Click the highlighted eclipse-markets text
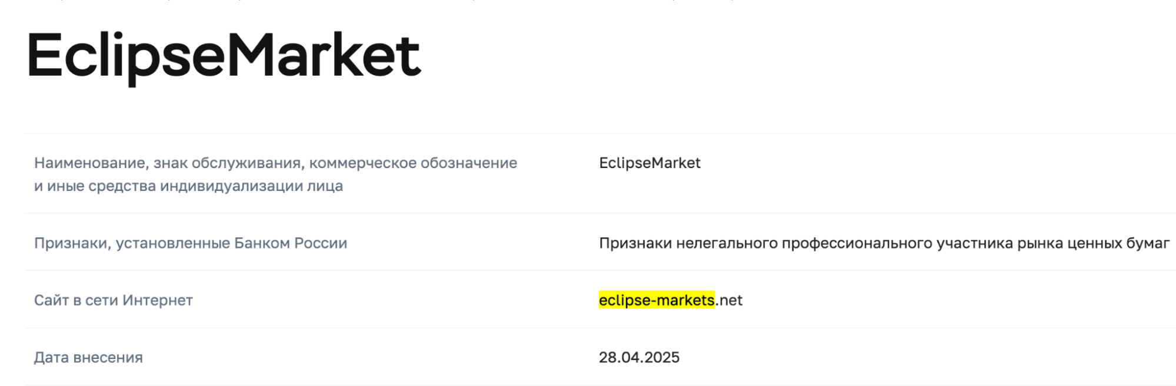 [x=657, y=300]
